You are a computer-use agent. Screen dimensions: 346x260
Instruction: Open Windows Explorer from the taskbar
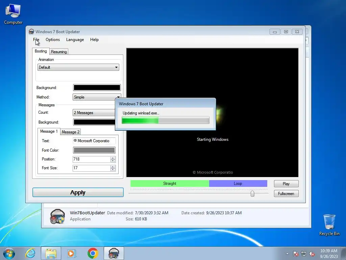(x=51, y=253)
